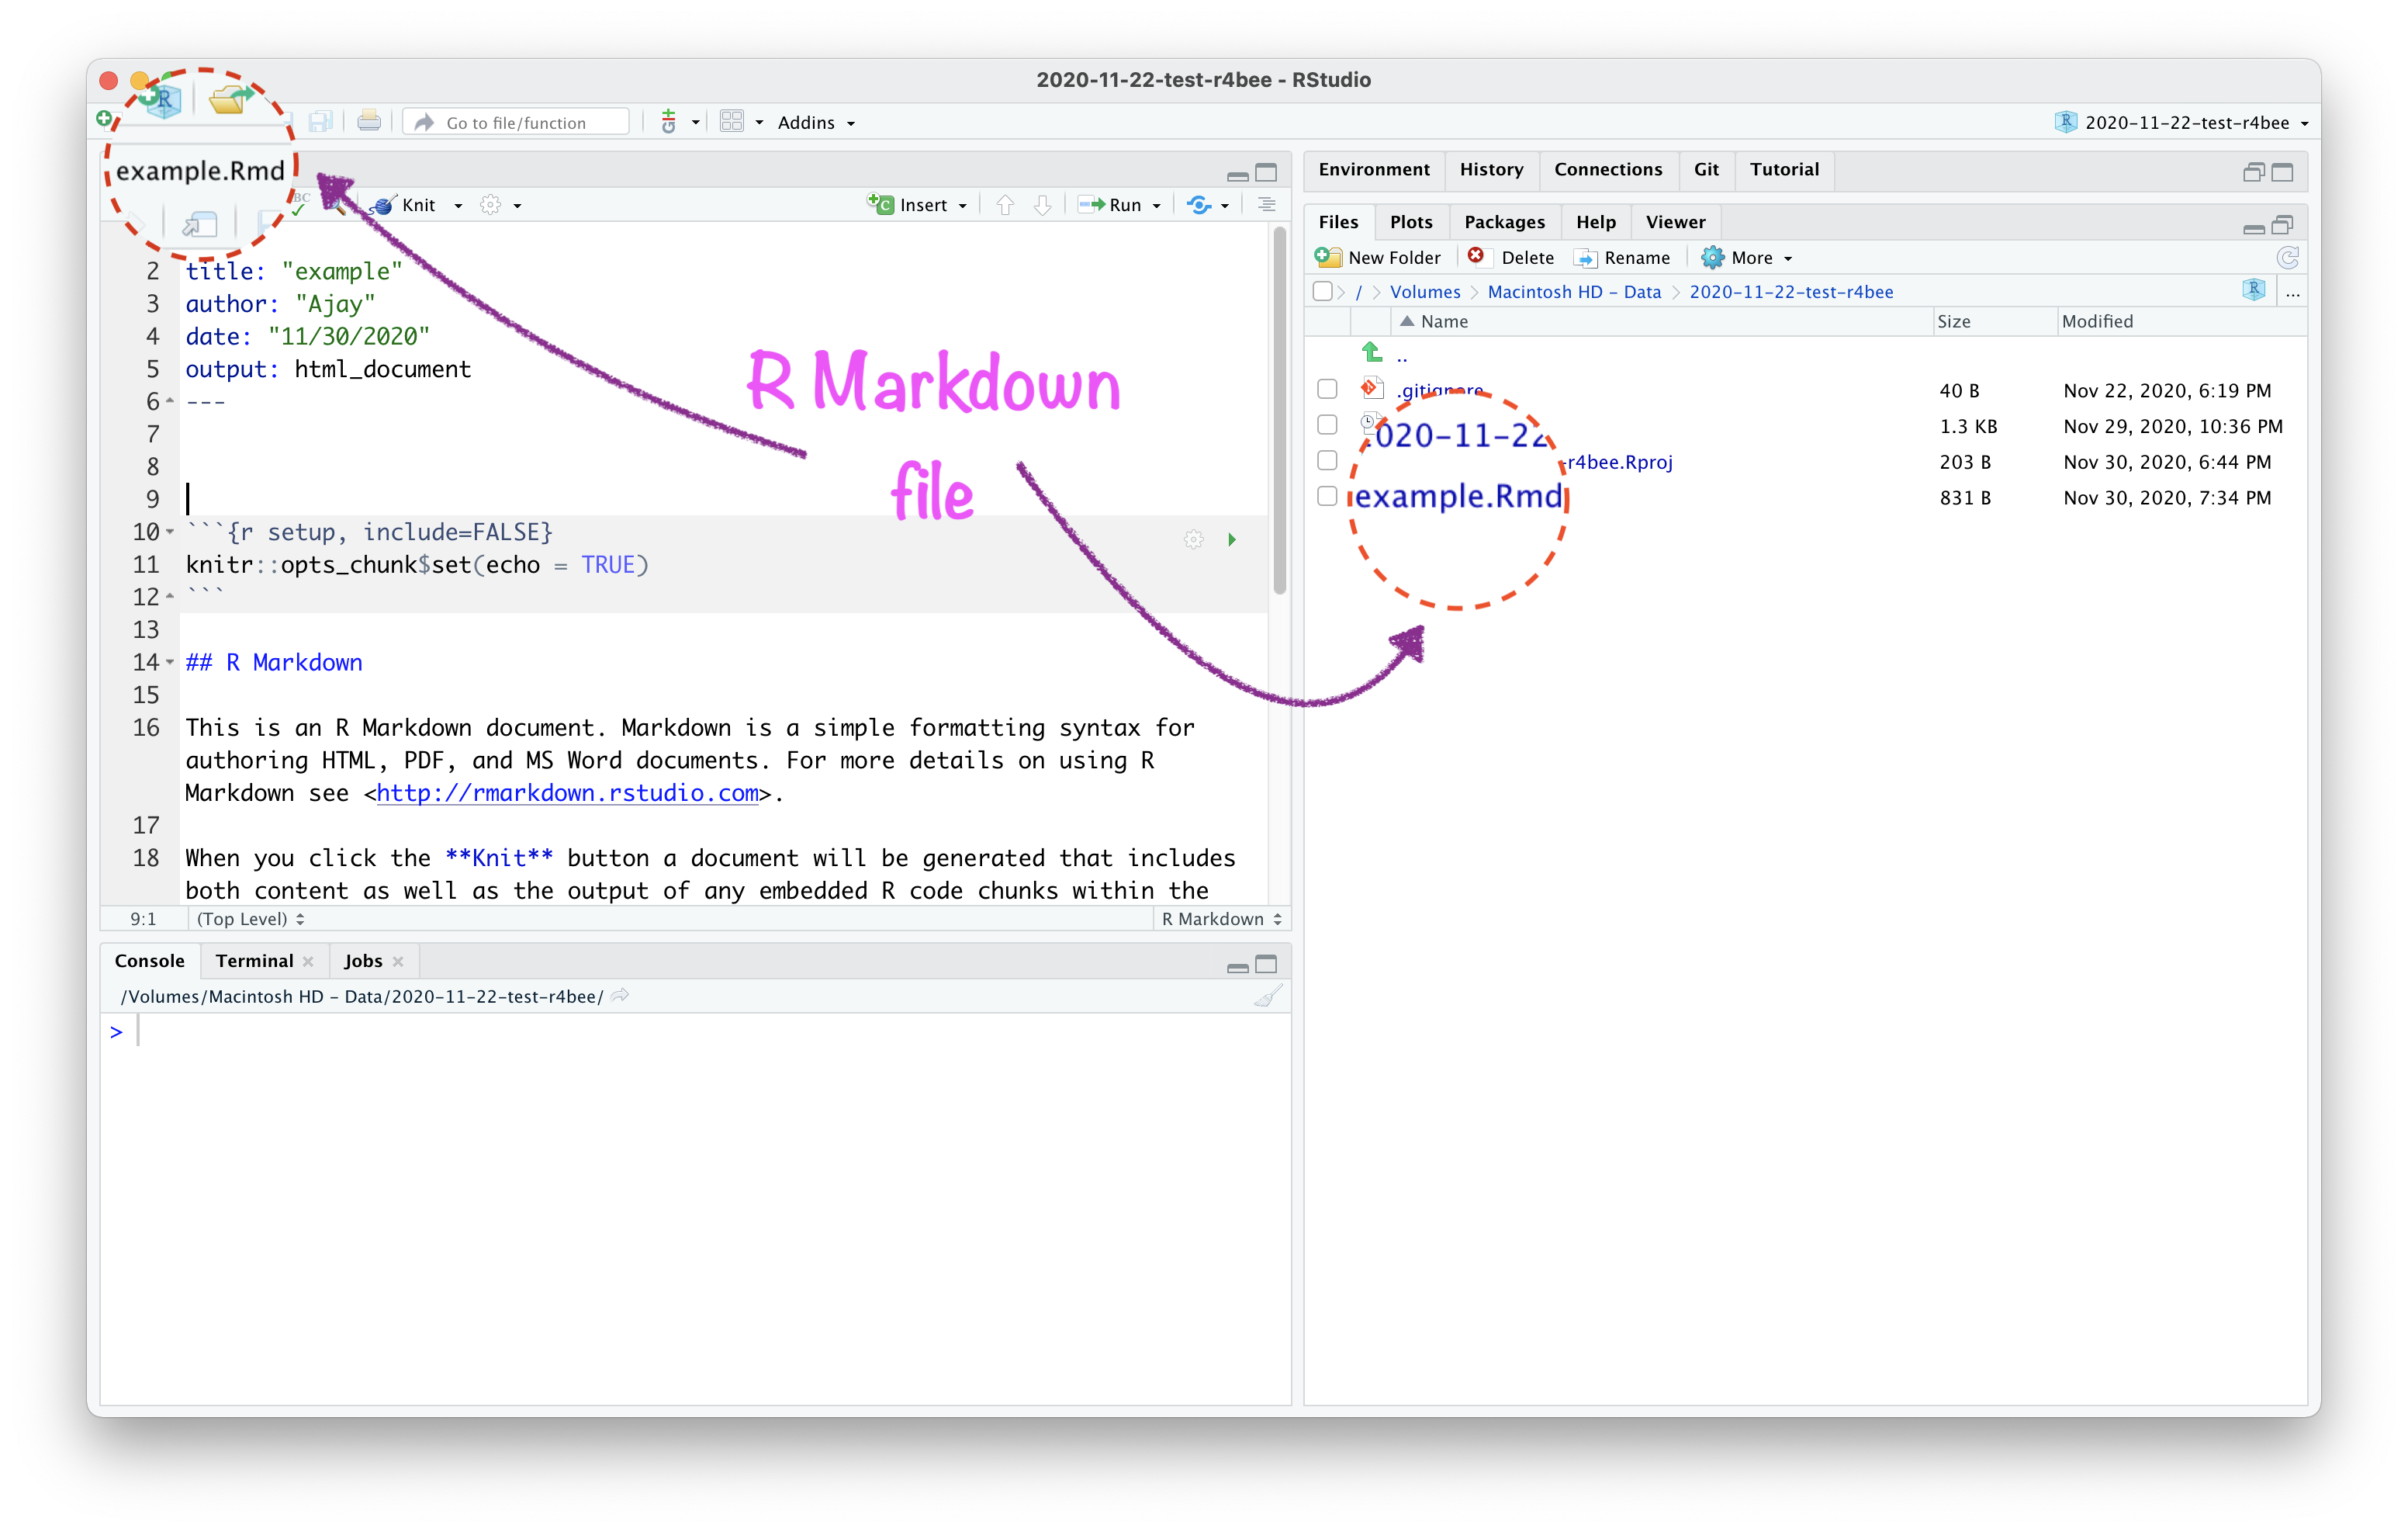Image resolution: width=2408 pixels, height=1532 pixels.
Task: Collapse the R Markdown heading at line 14
Action: click(x=170, y=663)
